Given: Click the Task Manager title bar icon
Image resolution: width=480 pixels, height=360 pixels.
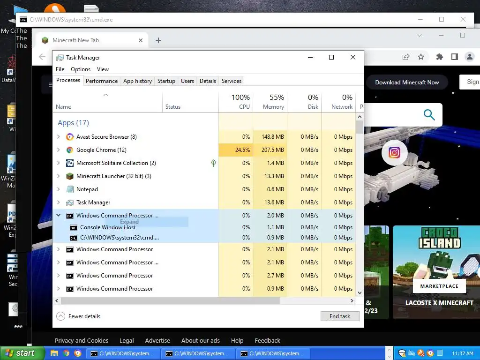Looking at the screenshot, I should 60,58.
